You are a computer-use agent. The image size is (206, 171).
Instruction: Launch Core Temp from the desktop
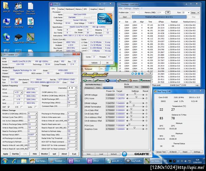tap(19, 23)
